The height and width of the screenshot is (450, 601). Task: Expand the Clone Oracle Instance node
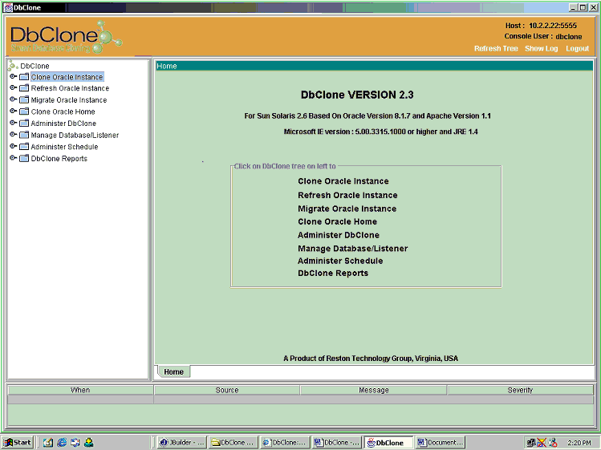(x=13, y=77)
